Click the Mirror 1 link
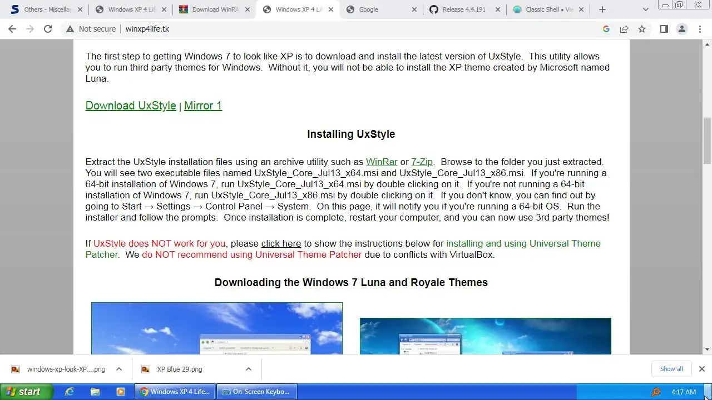The height and width of the screenshot is (400, 712). (x=203, y=106)
